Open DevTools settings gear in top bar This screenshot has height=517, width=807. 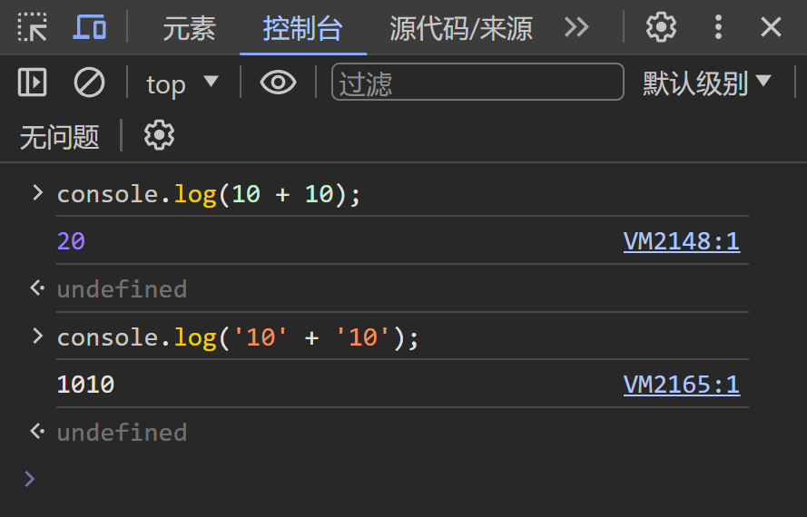coord(661,28)
